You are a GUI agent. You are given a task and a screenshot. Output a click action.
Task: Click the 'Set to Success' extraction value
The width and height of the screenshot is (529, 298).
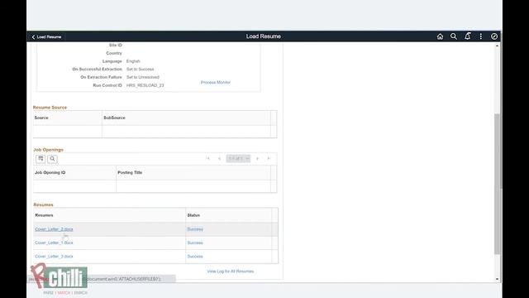click(141, 70)
